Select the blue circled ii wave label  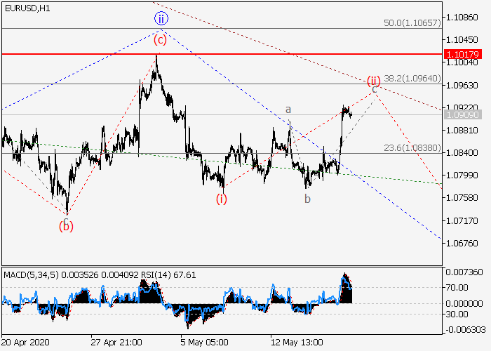click(x=161, y=20)
